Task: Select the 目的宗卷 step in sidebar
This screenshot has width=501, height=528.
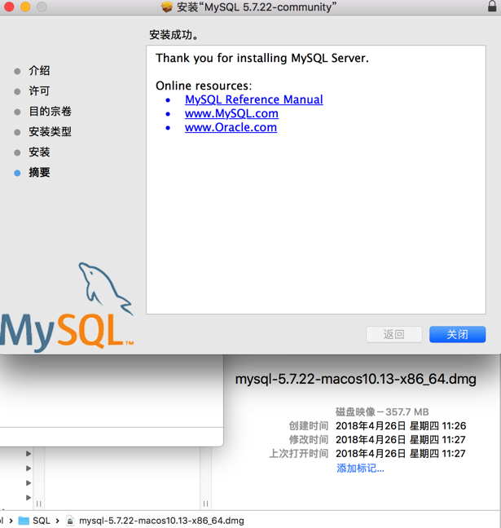Action: (50, 111)
